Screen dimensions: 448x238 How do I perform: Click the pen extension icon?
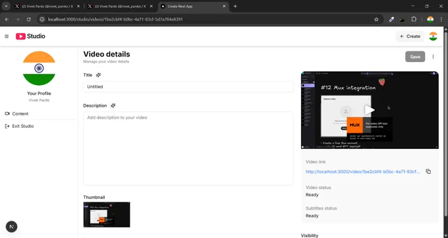coord(391,19)
